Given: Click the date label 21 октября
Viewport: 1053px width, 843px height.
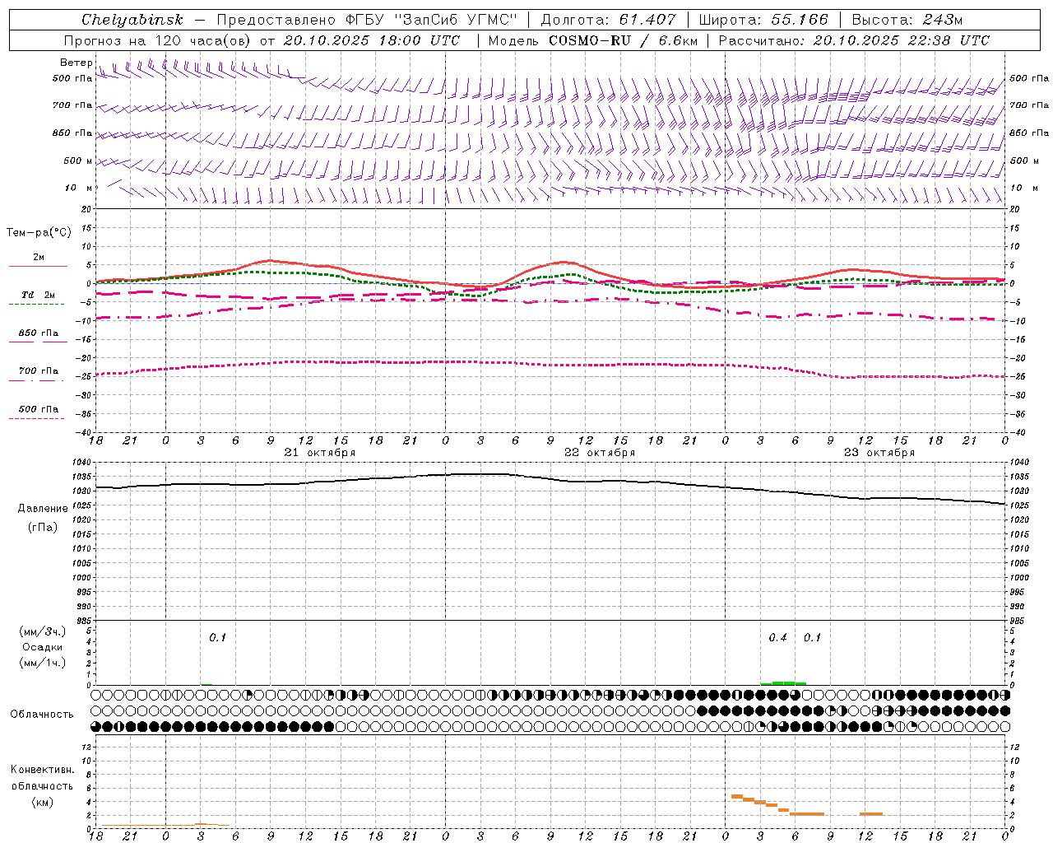Looking at the screenshot, I should tap(320, 453).
